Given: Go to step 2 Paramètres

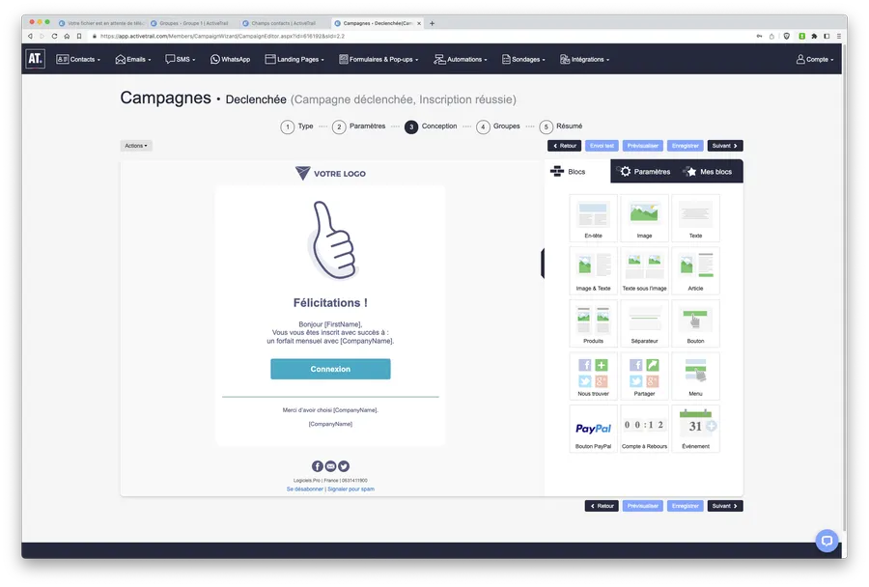Looking at the screenshot, I should 358,126.
